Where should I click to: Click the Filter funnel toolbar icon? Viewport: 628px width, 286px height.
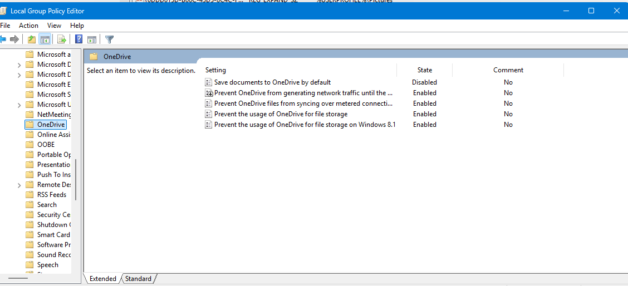[x=109, y=40]
